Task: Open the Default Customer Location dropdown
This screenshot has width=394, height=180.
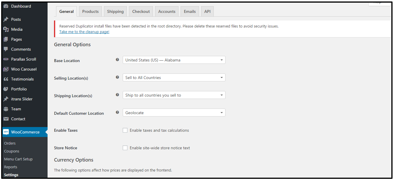Action: [174, 113]
